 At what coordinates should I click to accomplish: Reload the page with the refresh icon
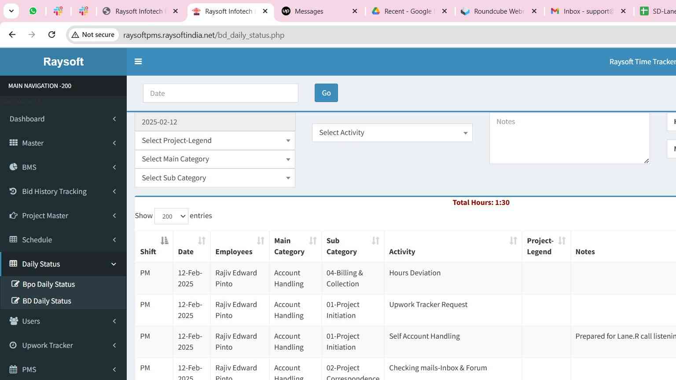coord(51,34)
